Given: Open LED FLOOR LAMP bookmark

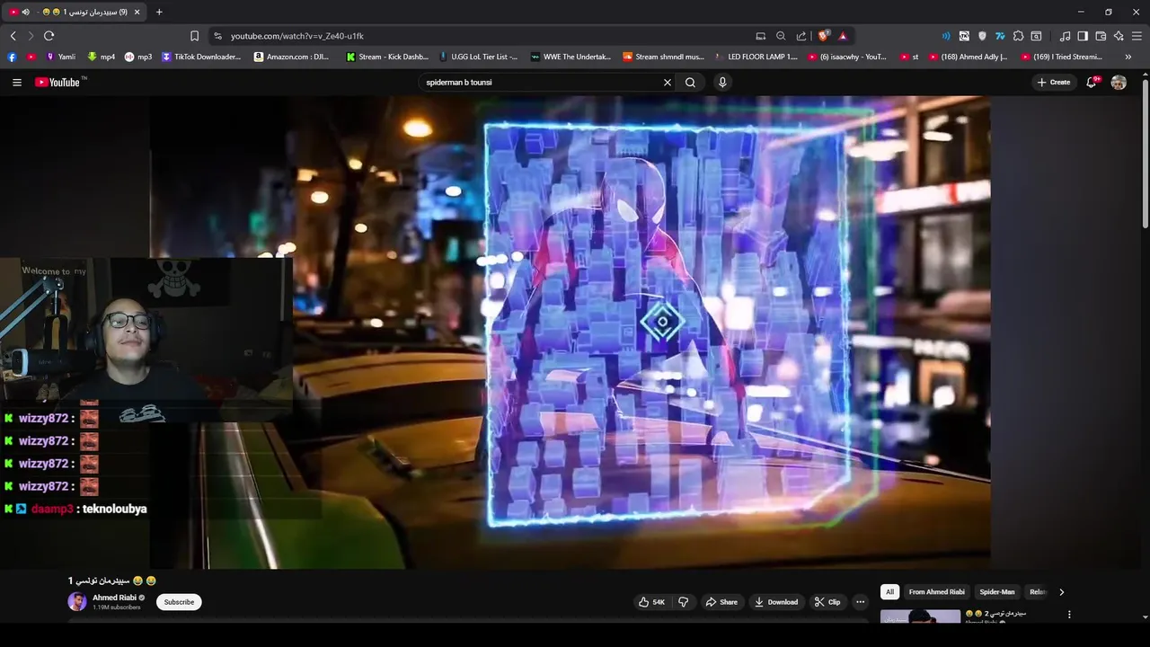Looking at the screenshot, I should coord(756,57).
